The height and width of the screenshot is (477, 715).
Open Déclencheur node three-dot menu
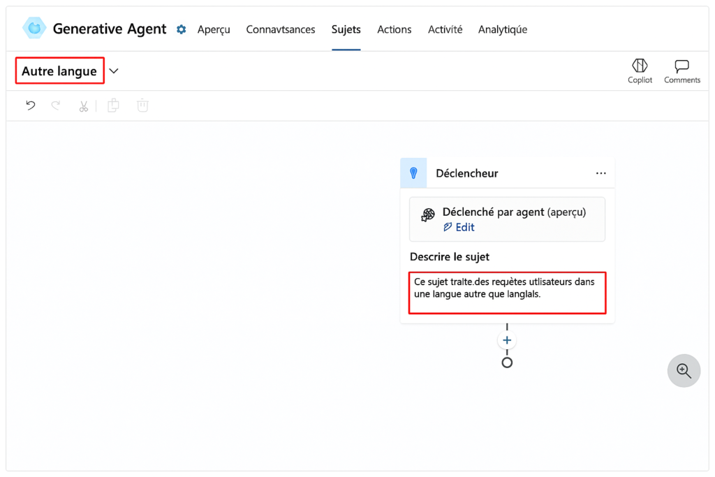(600, 173)
